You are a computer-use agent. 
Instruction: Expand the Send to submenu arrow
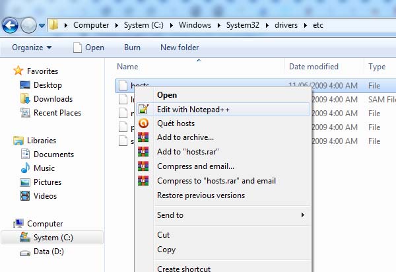pyautogui.click(x=303, y=215)
